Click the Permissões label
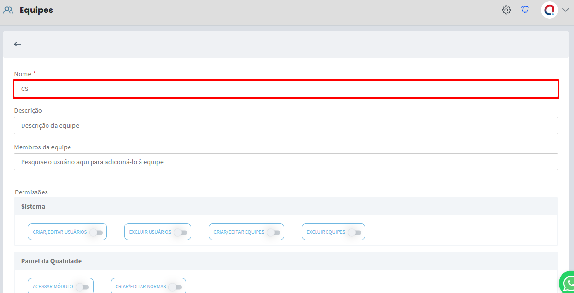Image resolution: width=574 pixels, height=293 pixels. click(32, 192)
